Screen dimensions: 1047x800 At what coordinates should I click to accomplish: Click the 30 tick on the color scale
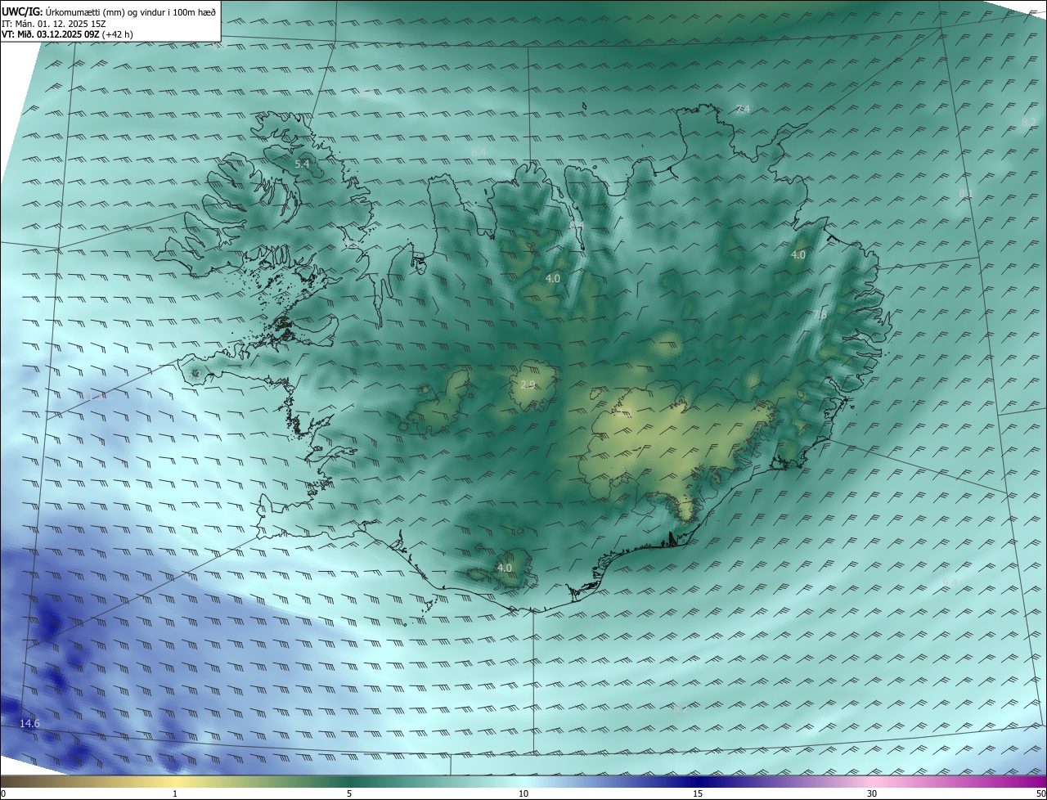[x=872, y=793]
